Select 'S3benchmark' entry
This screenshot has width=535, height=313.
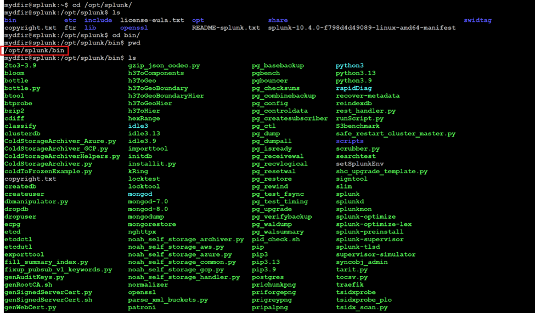(x=358, y=126)
